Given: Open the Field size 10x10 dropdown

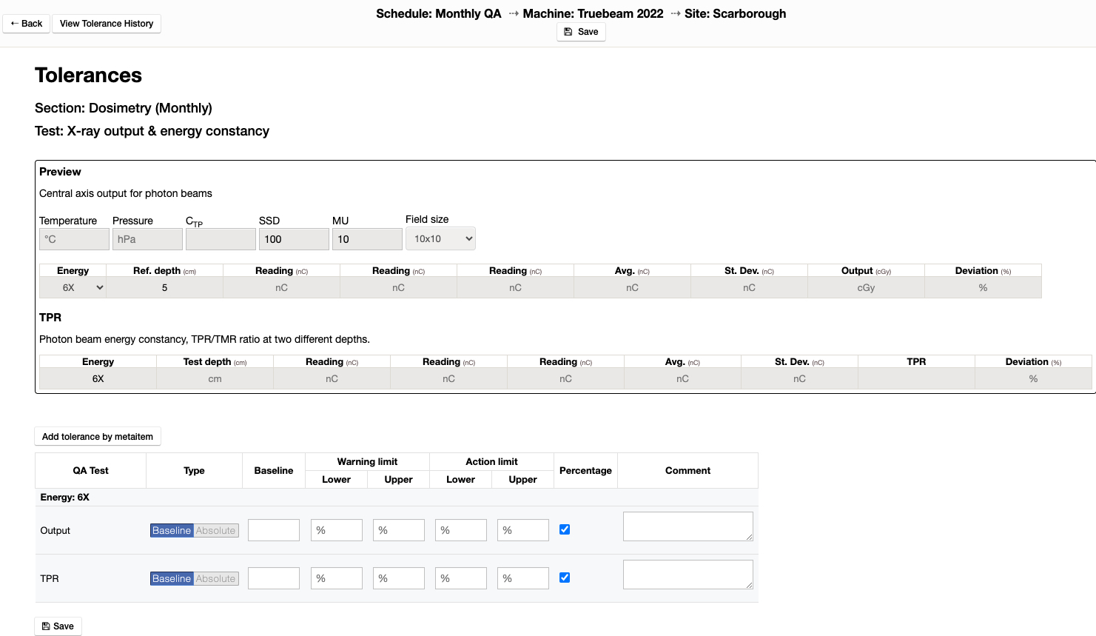Looking at the screenshot, I should (x=440, y=239).
